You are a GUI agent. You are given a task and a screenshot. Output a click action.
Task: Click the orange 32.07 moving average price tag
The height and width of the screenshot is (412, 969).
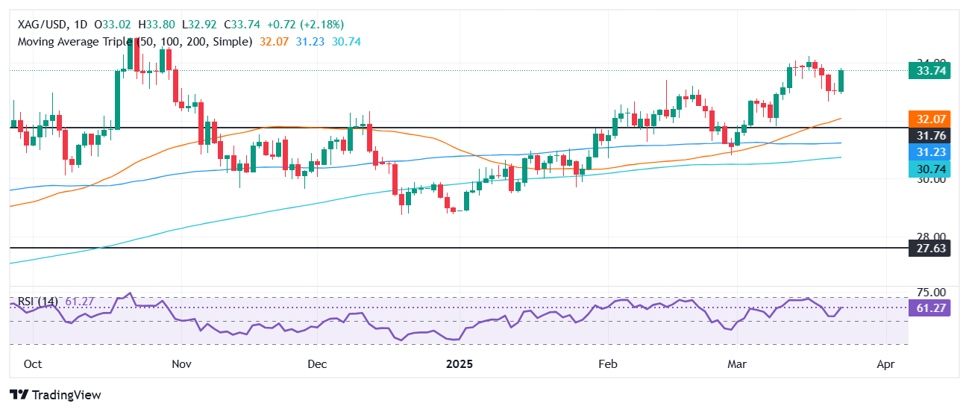coord(929,119)
